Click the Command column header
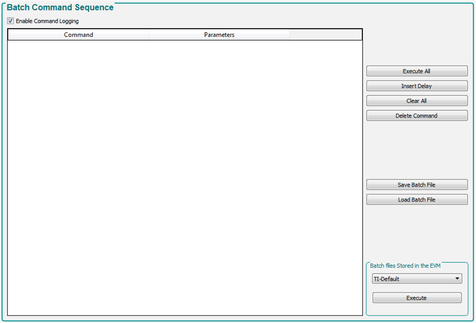This screenshot has height=323, width=476. coord(78,35)
